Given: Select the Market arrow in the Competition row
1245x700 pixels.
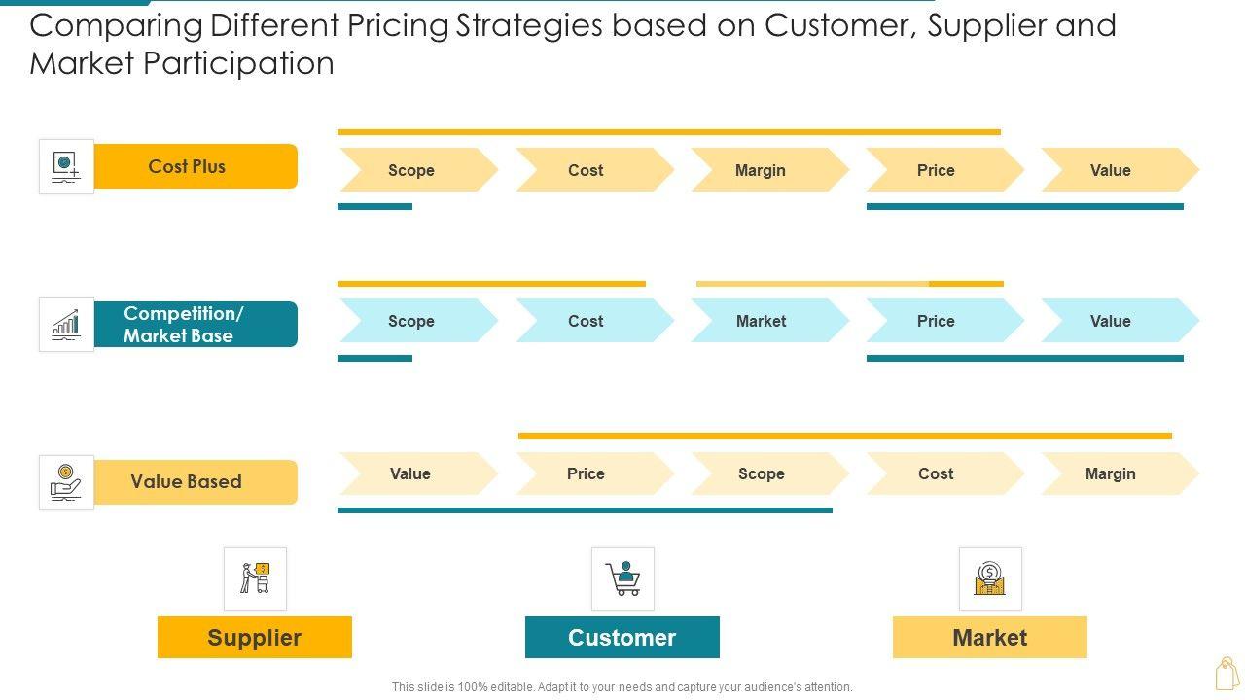Looking at the screenshot, I should click(761, 321).
